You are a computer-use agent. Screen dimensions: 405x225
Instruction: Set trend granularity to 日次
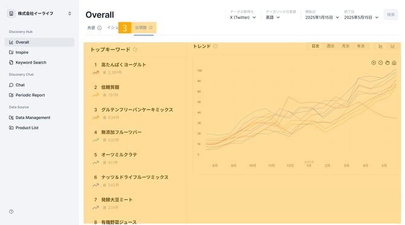(x=316, y=46)
